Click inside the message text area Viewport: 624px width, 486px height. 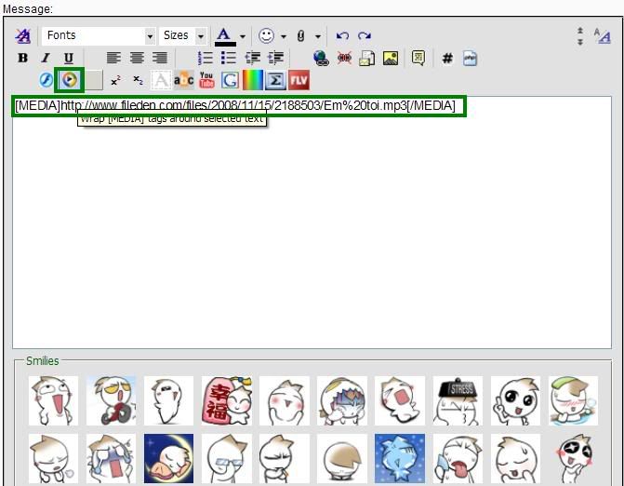[x=312, y=233]
